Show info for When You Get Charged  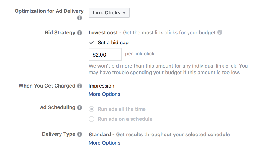[x=79, y=86]
